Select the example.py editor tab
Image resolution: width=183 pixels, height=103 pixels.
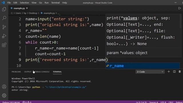click(19, 8)
